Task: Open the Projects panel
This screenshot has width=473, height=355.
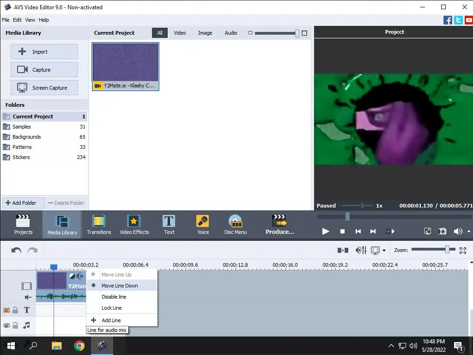Action: tap(23, 225)
